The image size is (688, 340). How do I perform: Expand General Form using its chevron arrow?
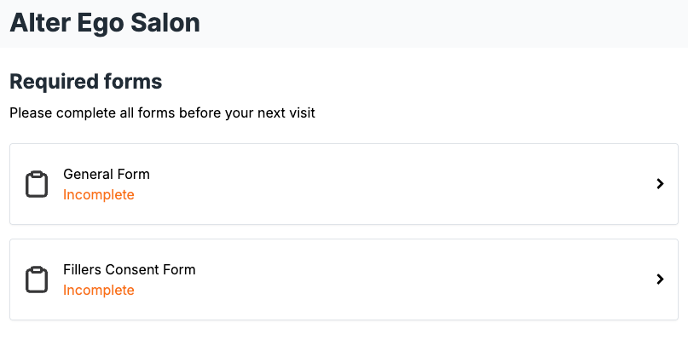pos(660,184)
